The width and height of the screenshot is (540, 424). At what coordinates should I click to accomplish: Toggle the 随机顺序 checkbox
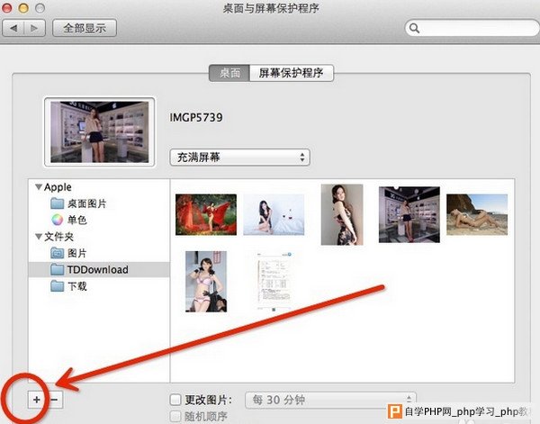click(x=175, y=417)
